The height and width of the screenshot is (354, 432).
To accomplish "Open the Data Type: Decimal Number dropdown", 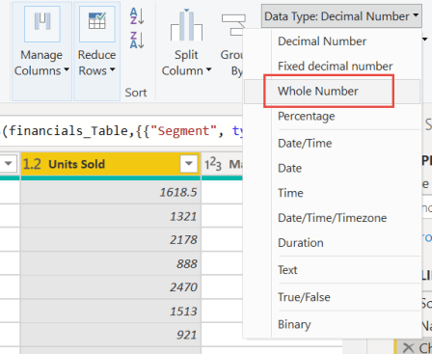I will [x=341, y=16].
